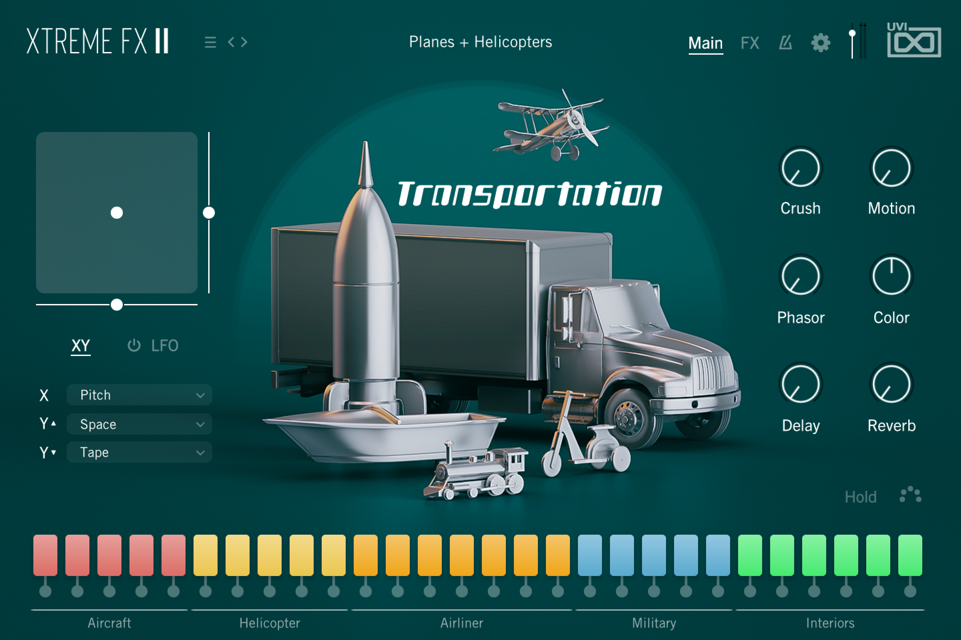Click the UVI logo

[x=914, y=40]
